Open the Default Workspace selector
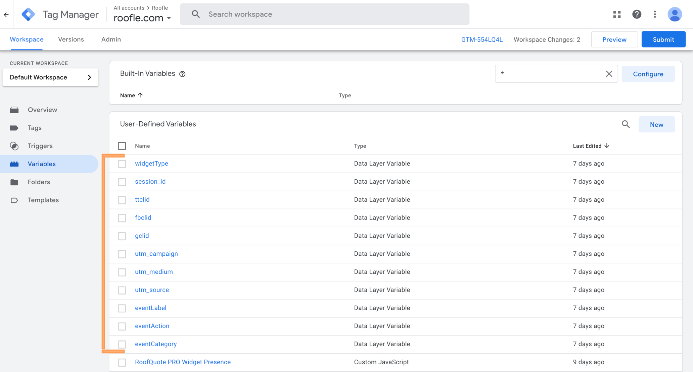 coord(50,77)
